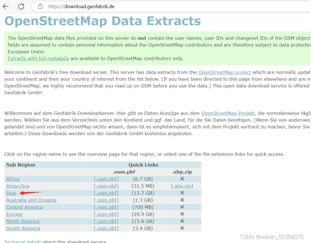Open Technical details link
The image size is (311, 243).
pyautogui.click(x=22, y=241)
